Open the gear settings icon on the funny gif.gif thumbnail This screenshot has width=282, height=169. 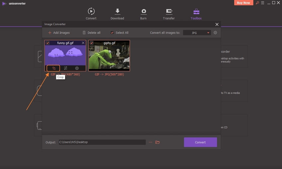point(77,68)
